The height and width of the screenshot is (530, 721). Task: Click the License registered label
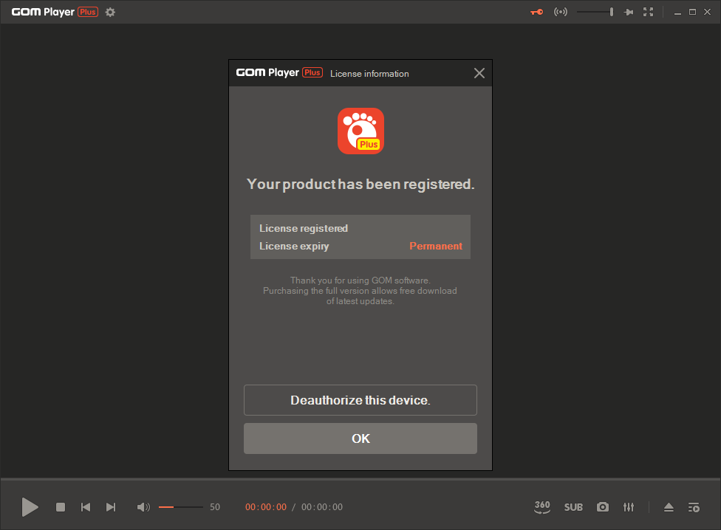pos(304,228)
